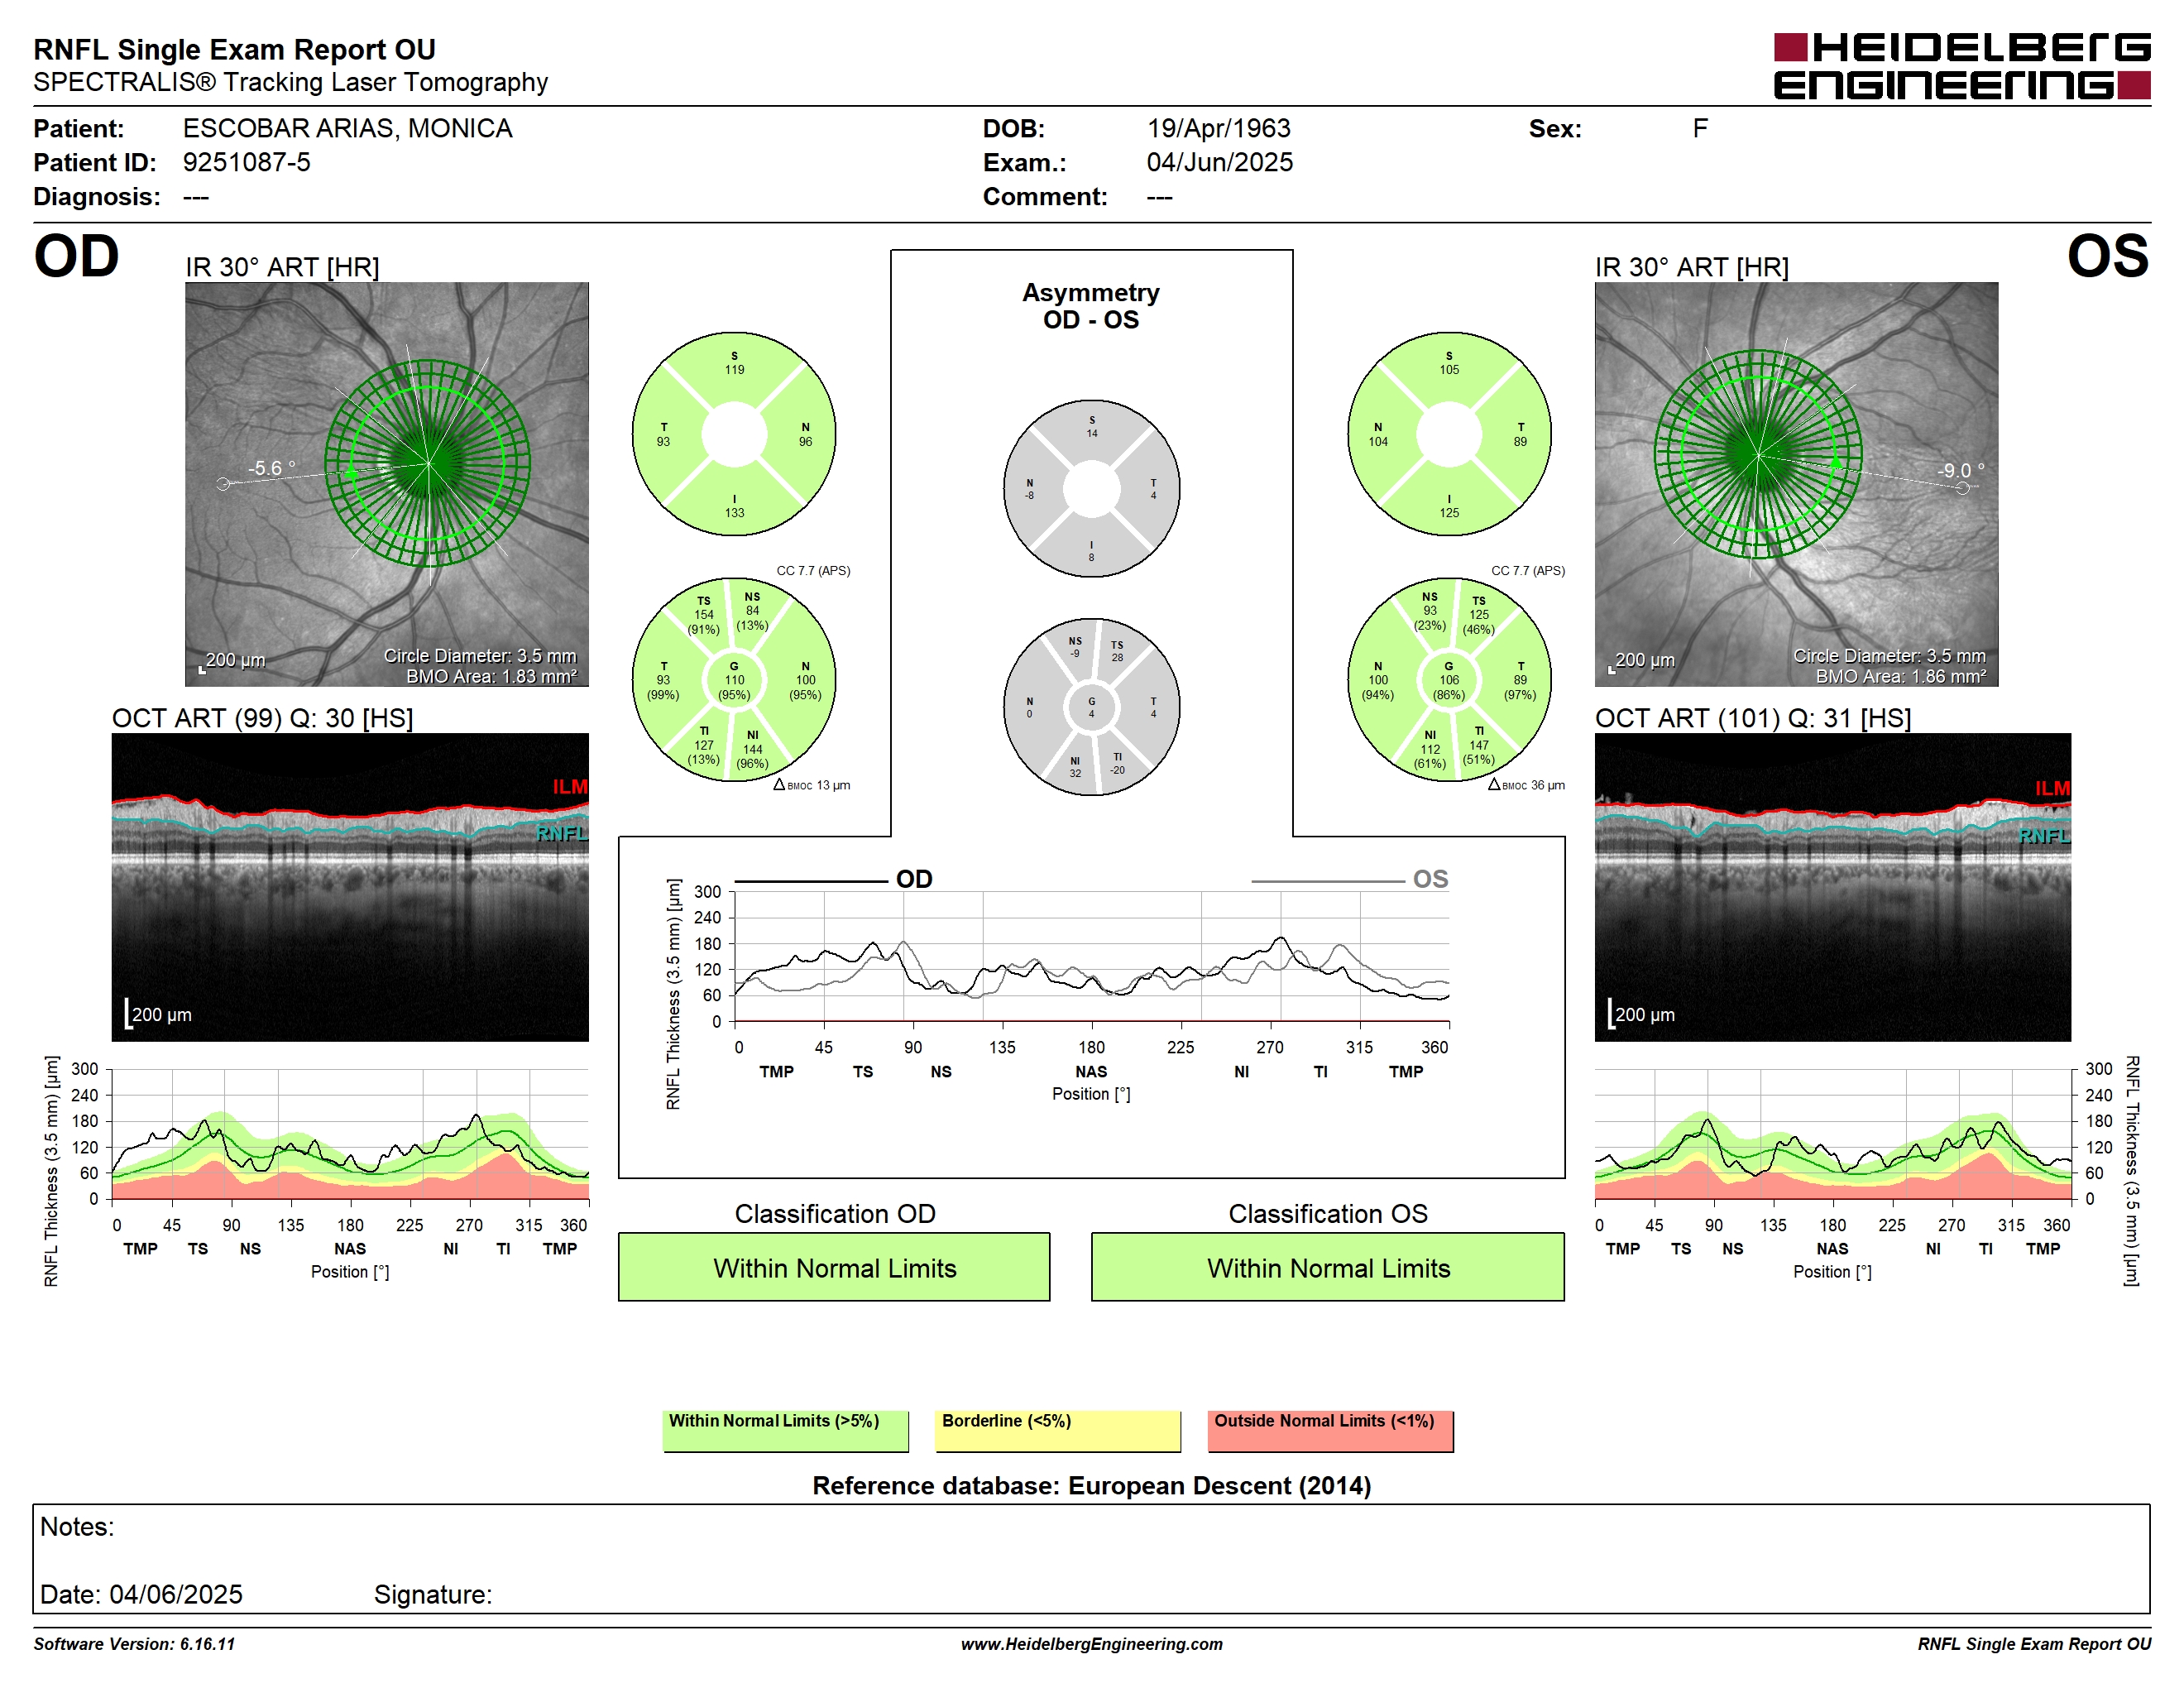Select the OS nasal quadrant N 104

[1378, 434]
